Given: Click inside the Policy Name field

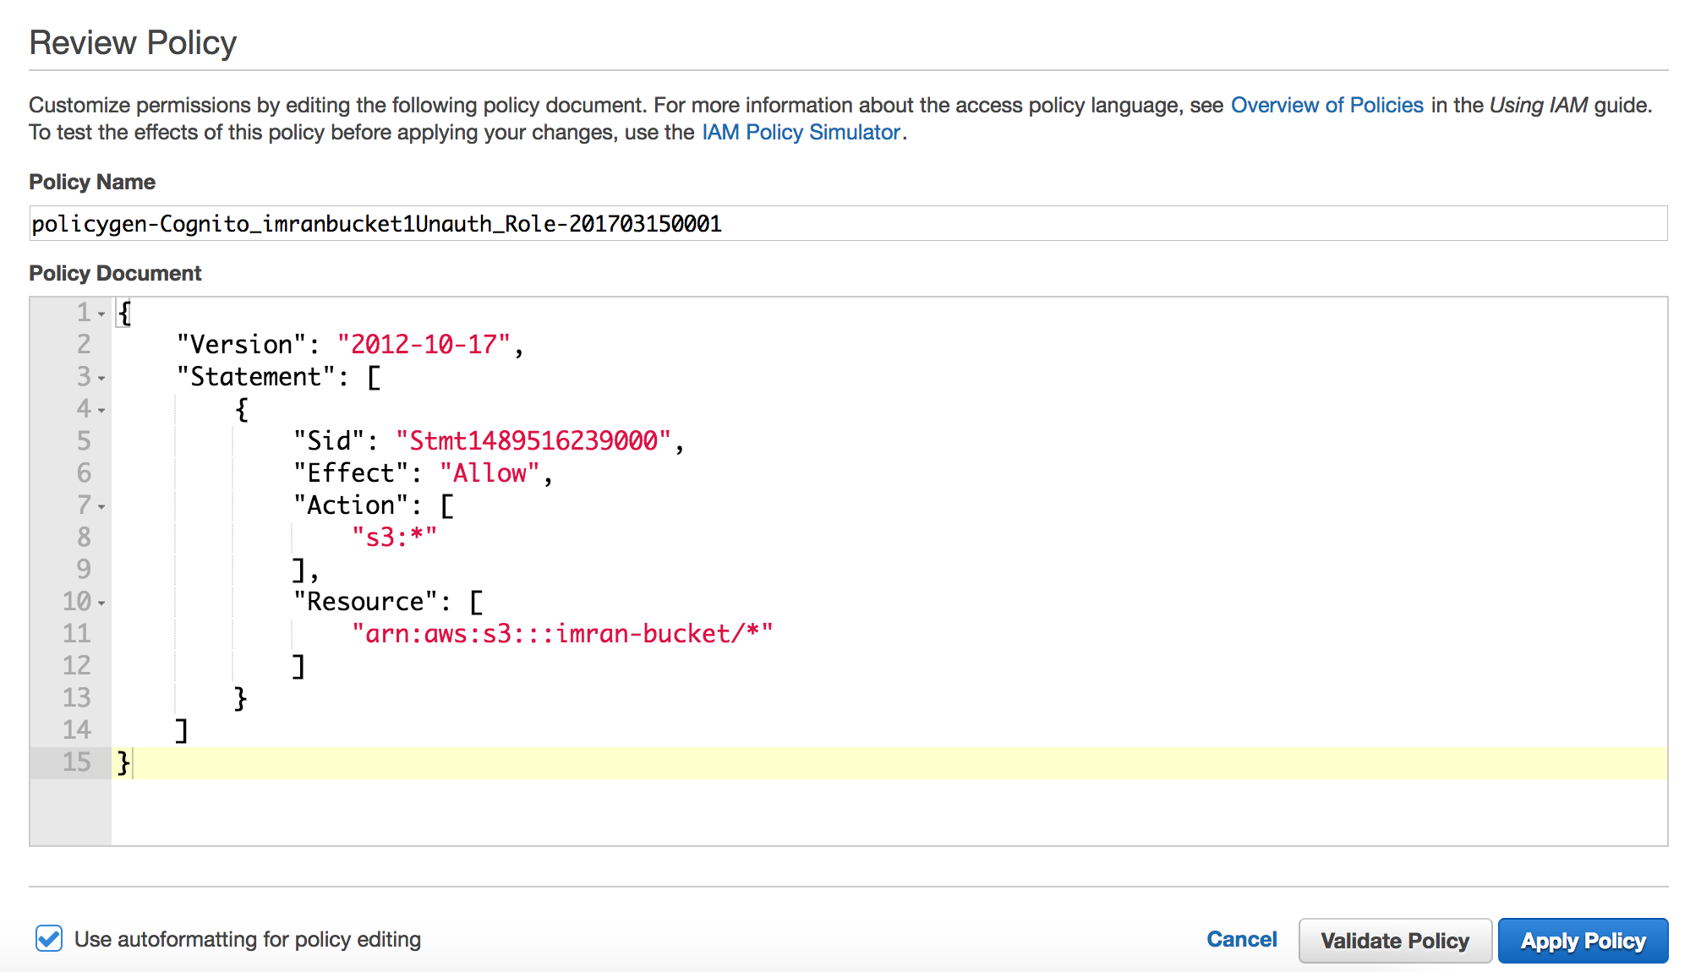Looking at the screenshot, I should (x=845, y=223).
